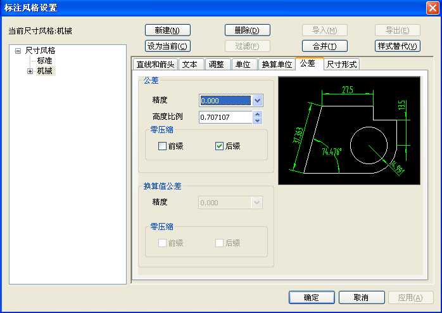Click the 删除 button
Viewport: 442px width, 313px height.
(248, 30)
